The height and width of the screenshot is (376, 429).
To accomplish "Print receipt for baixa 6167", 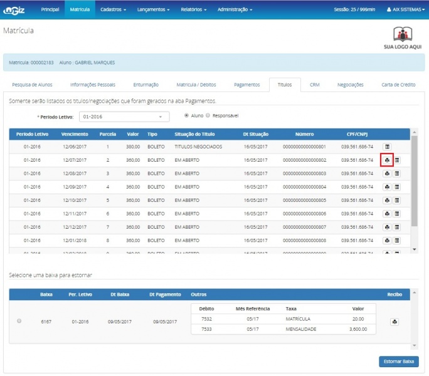I will [x=395, y=321].
